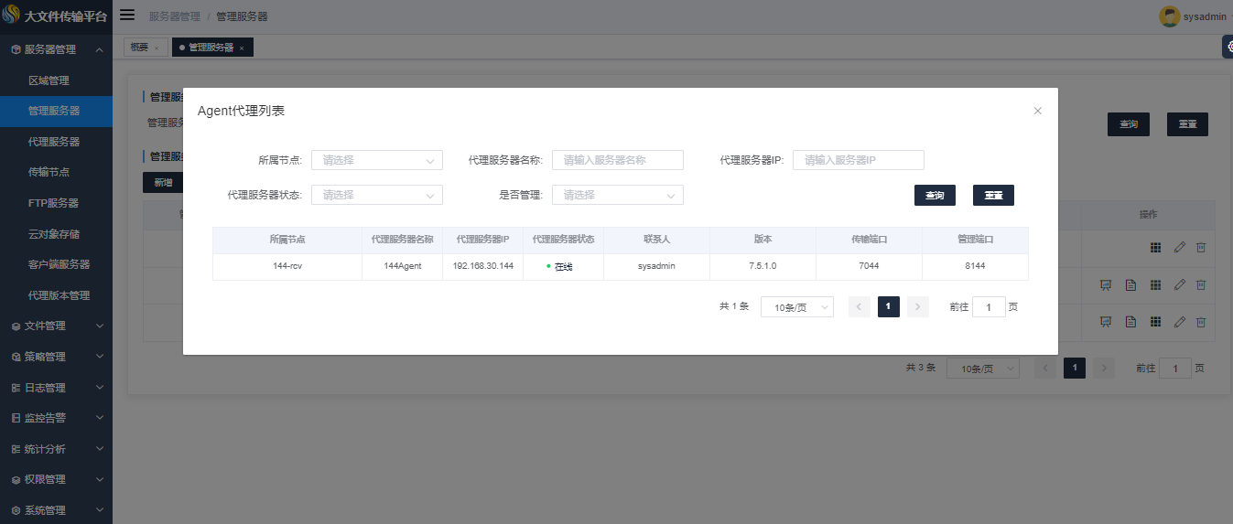Click the document log icon in third row
This screenshot has height=524, width=1233.
pos(1130,322)
